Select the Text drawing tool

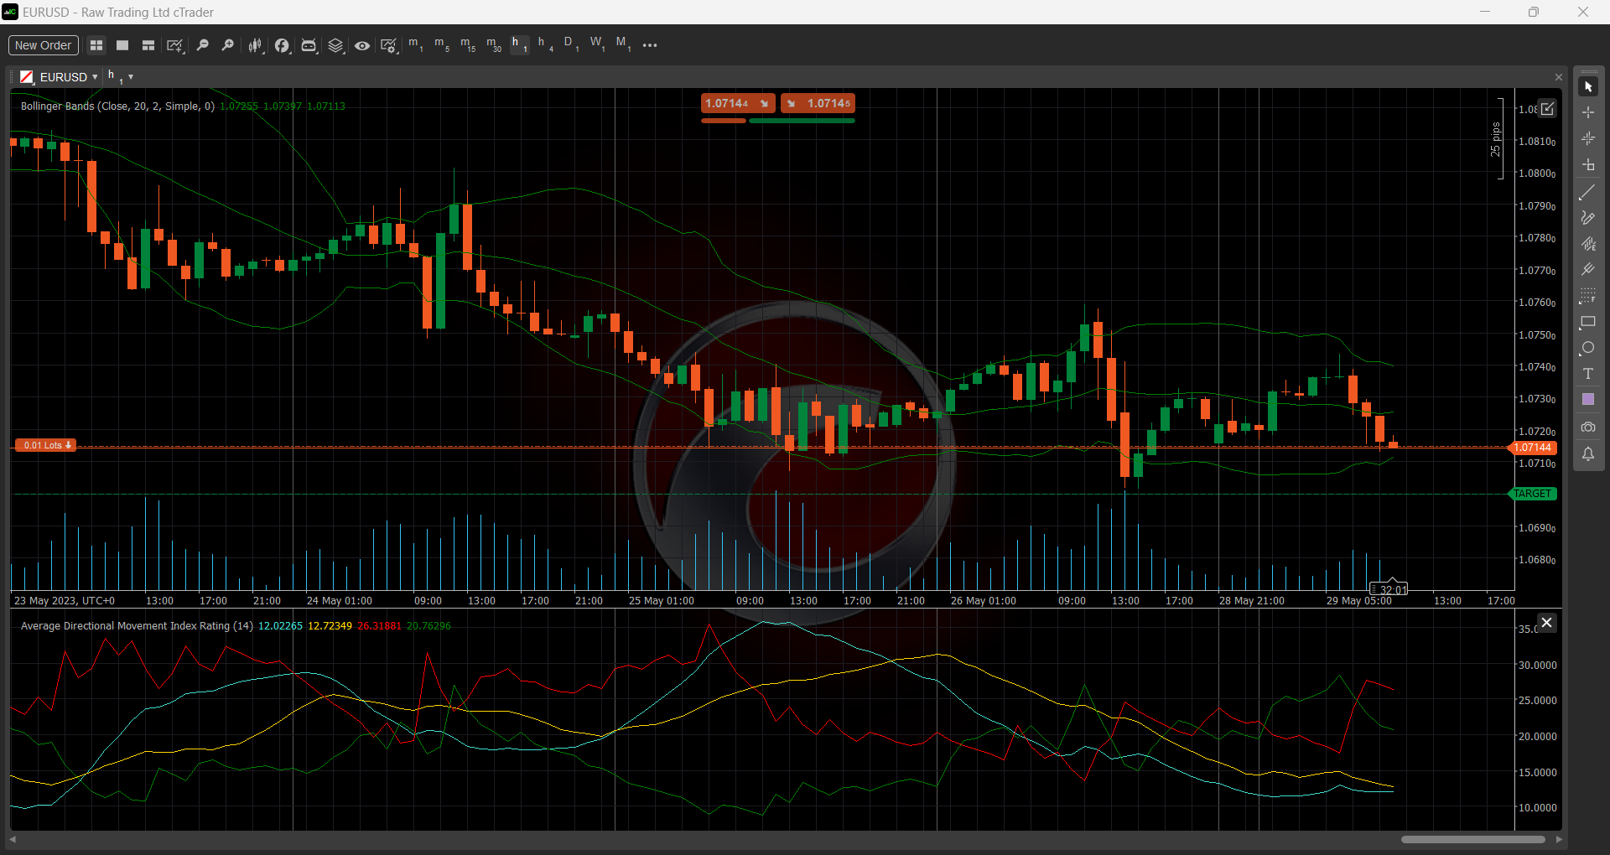click(x=1587, y=374)
